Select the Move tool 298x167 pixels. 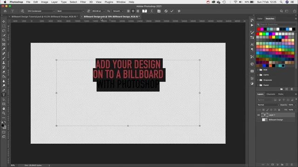4,21
